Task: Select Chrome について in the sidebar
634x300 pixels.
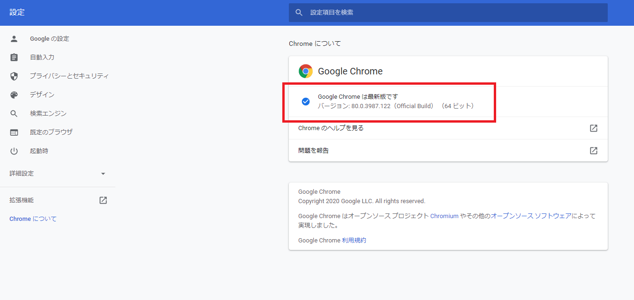Action: click(33, 219)
